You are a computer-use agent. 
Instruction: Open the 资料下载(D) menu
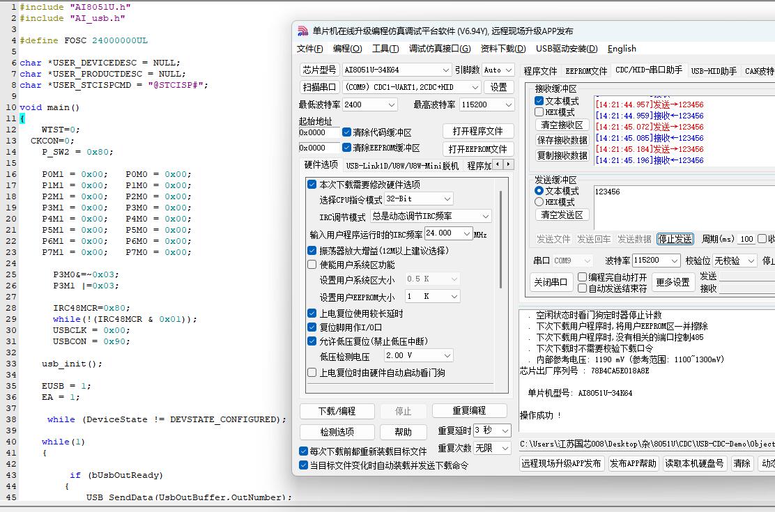[503, 49]
